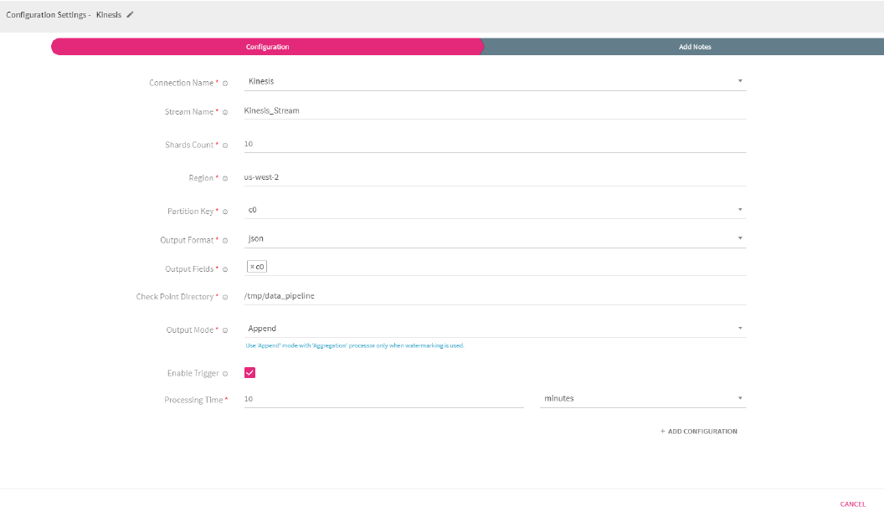The width and height of the screenshot is (884, 511).
Task: Switch to the Configuration step tab
Action: (267, 47)
